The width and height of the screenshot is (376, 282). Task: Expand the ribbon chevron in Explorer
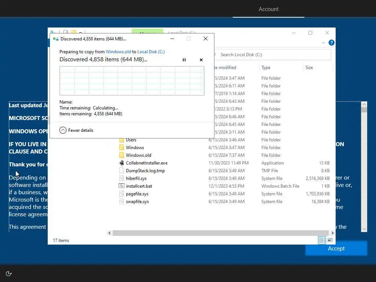[323, 43]
